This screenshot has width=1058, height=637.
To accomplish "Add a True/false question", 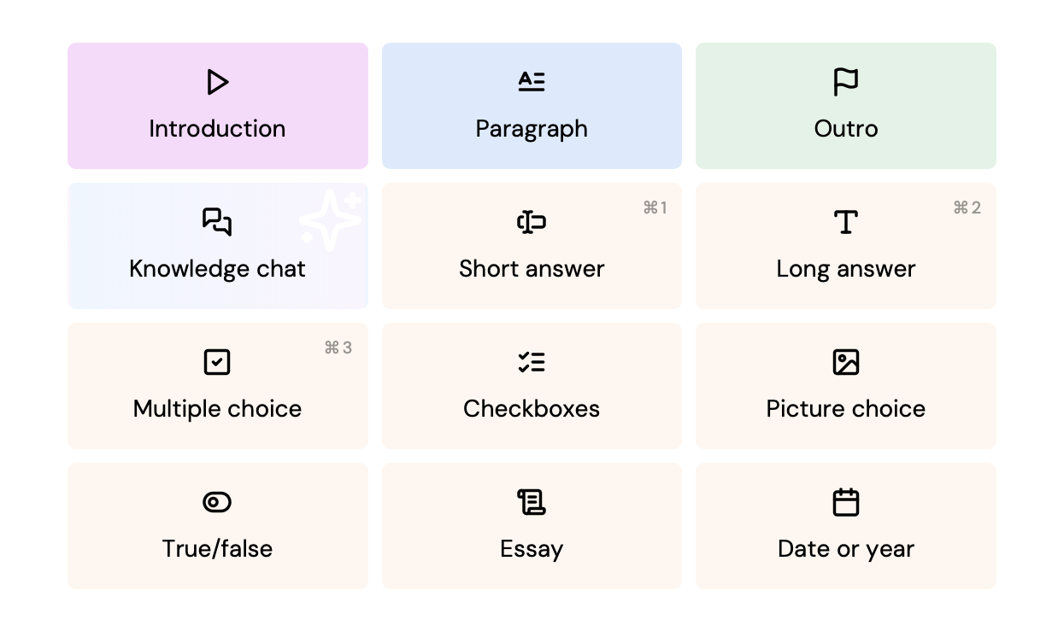I will (x=217, y=525).
